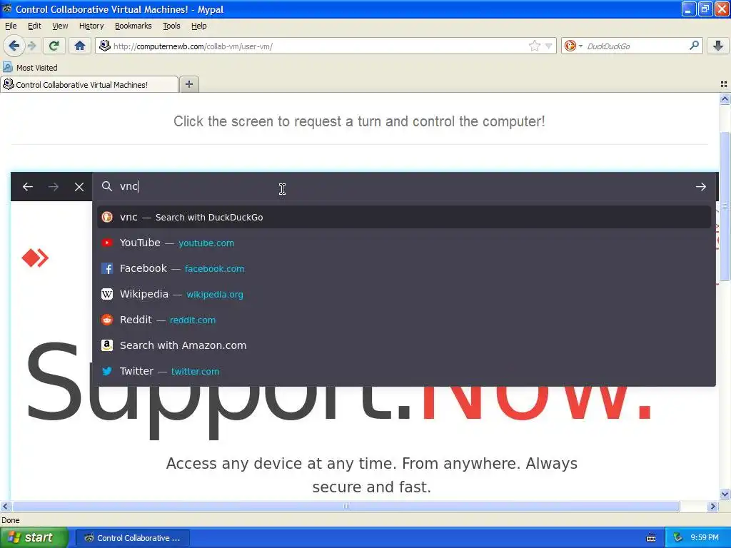This screenshot has height=548, width=731.
Task: Open the Help menu
Action: pos(199,26)
